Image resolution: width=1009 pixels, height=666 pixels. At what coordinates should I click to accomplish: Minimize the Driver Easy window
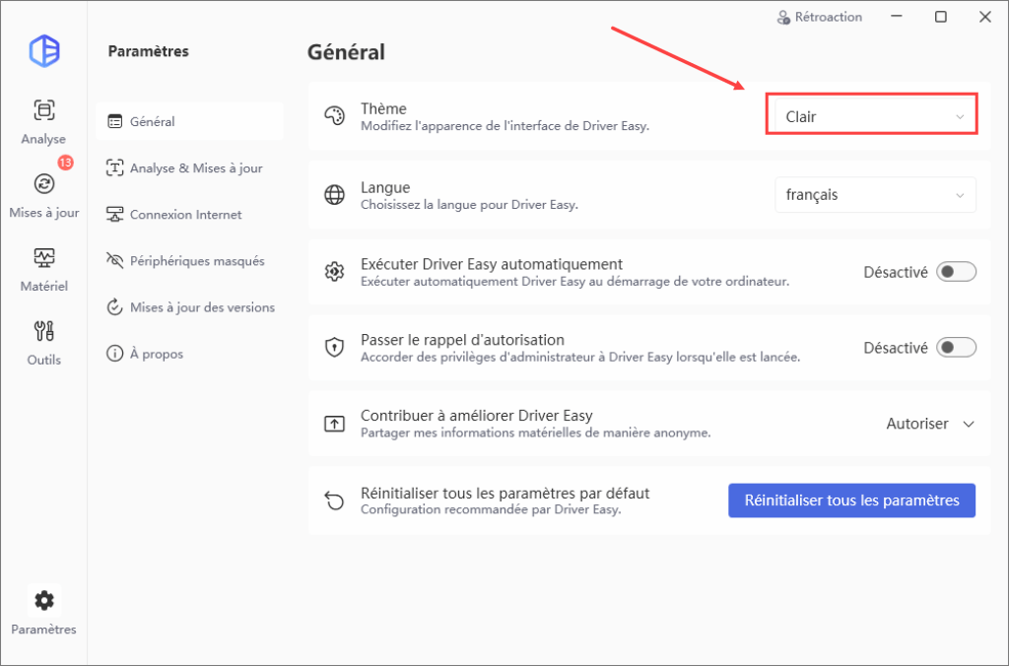pos(897,17)
